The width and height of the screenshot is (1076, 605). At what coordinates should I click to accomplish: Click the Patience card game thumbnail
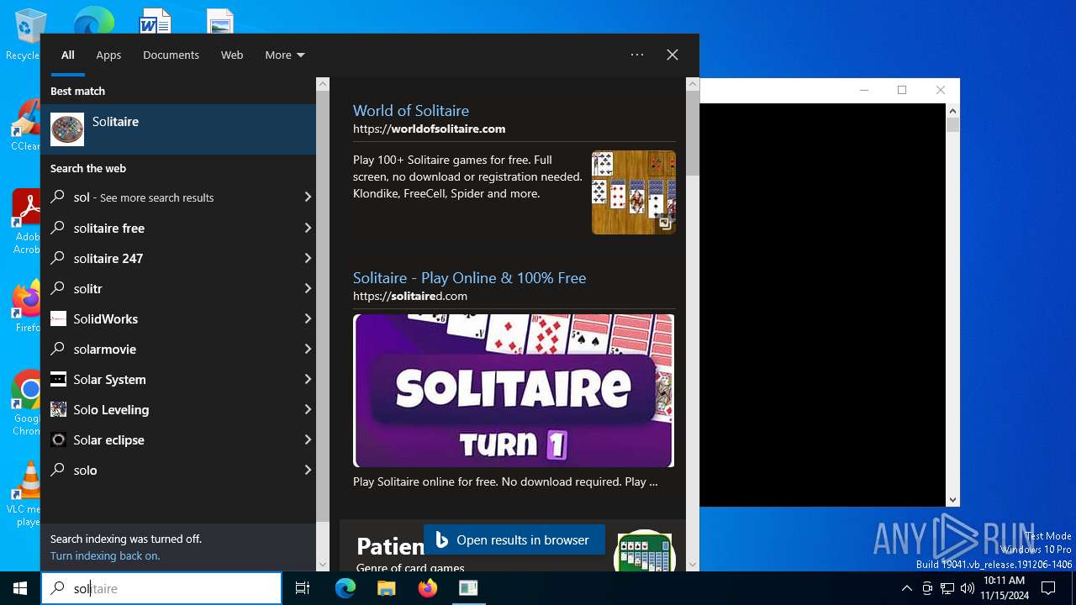645,551
